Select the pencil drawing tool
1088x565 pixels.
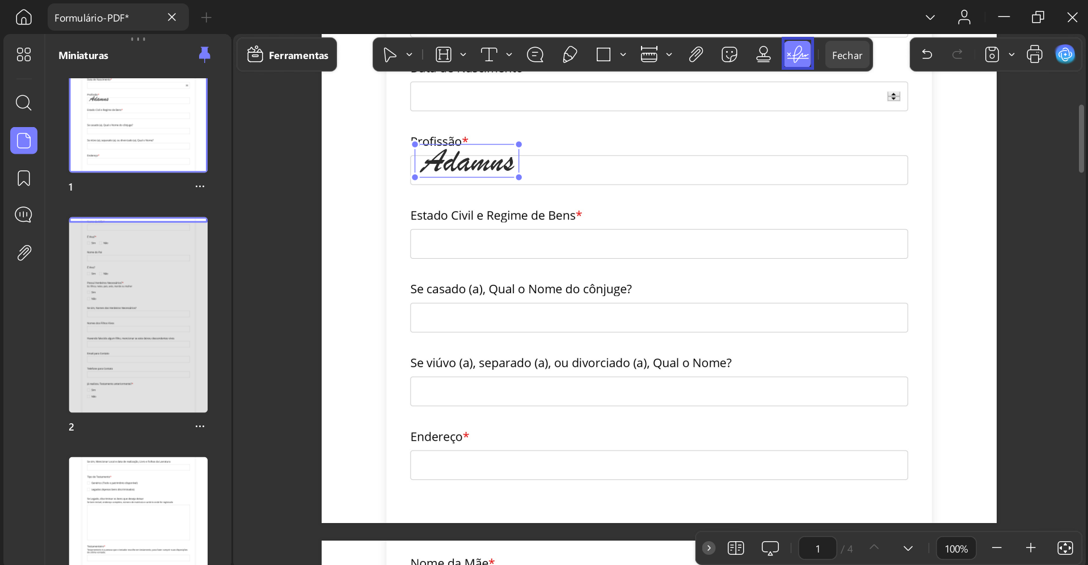[x=570, y=55]
